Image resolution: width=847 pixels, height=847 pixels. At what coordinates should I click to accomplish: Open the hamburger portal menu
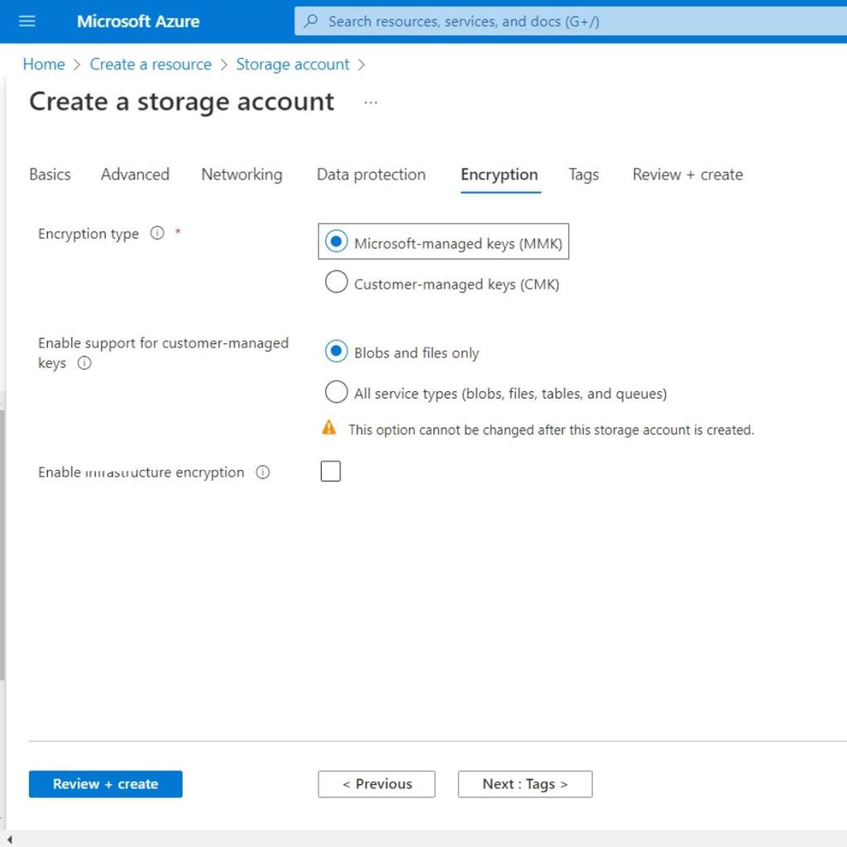tap(27, 21)
